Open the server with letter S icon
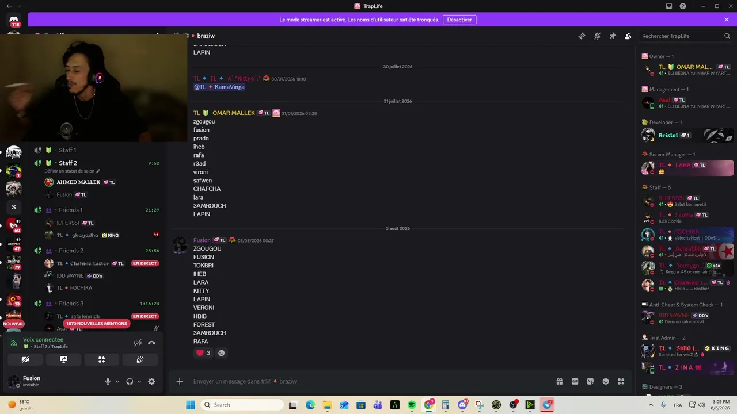 tap(14, 207)
